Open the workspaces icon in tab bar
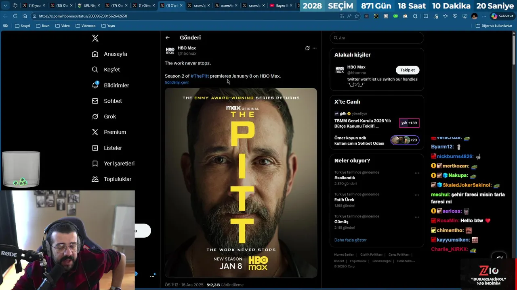The height and width of the screenshot is (290, 517). (15, 6)
